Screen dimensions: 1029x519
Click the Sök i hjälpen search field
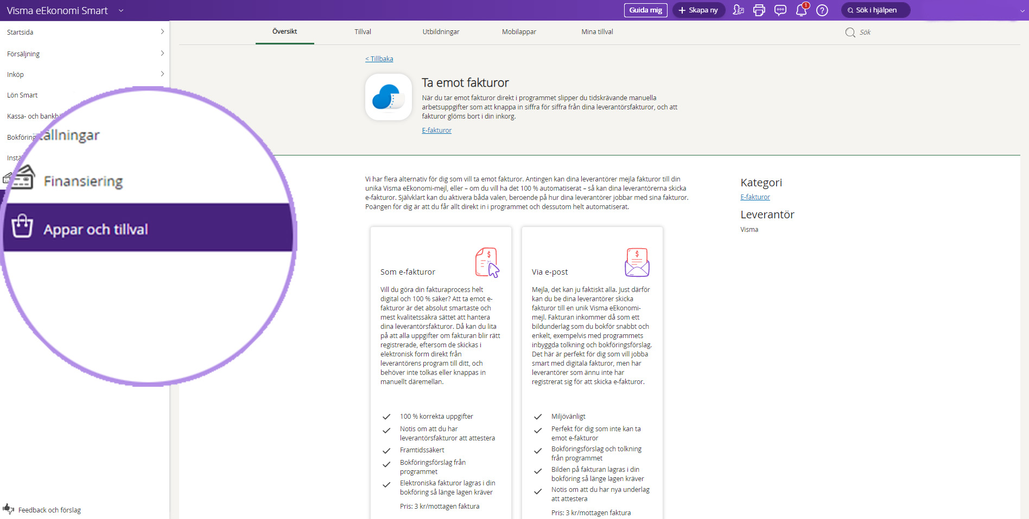(x=875, y=10)
